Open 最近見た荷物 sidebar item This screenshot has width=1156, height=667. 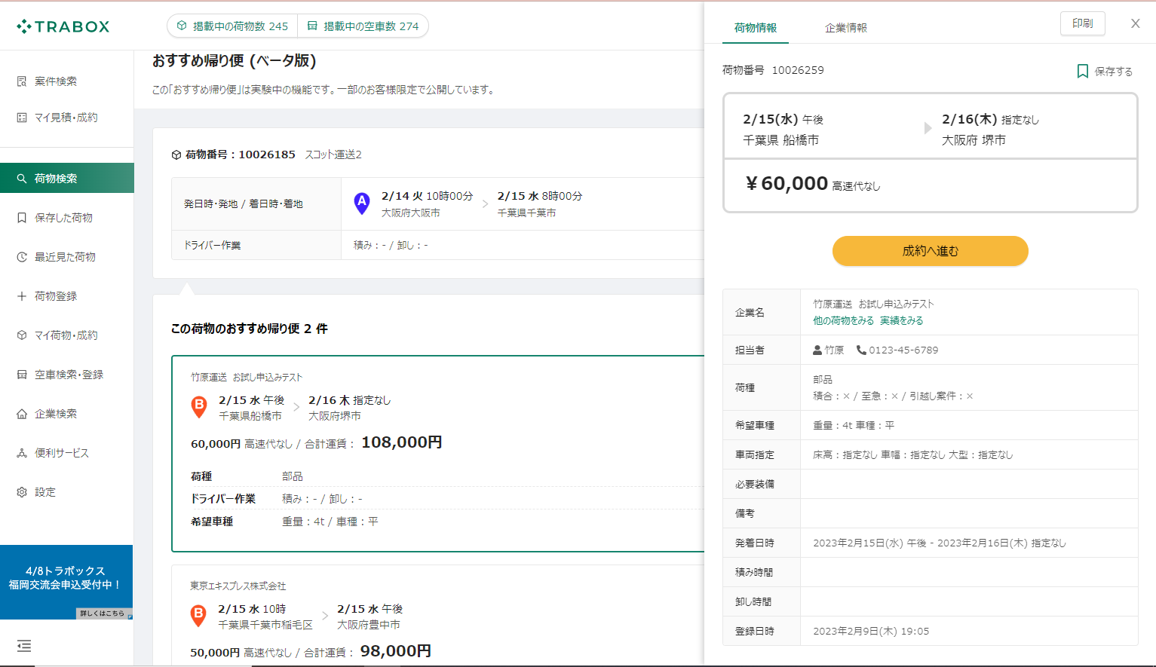pos(66,257)
